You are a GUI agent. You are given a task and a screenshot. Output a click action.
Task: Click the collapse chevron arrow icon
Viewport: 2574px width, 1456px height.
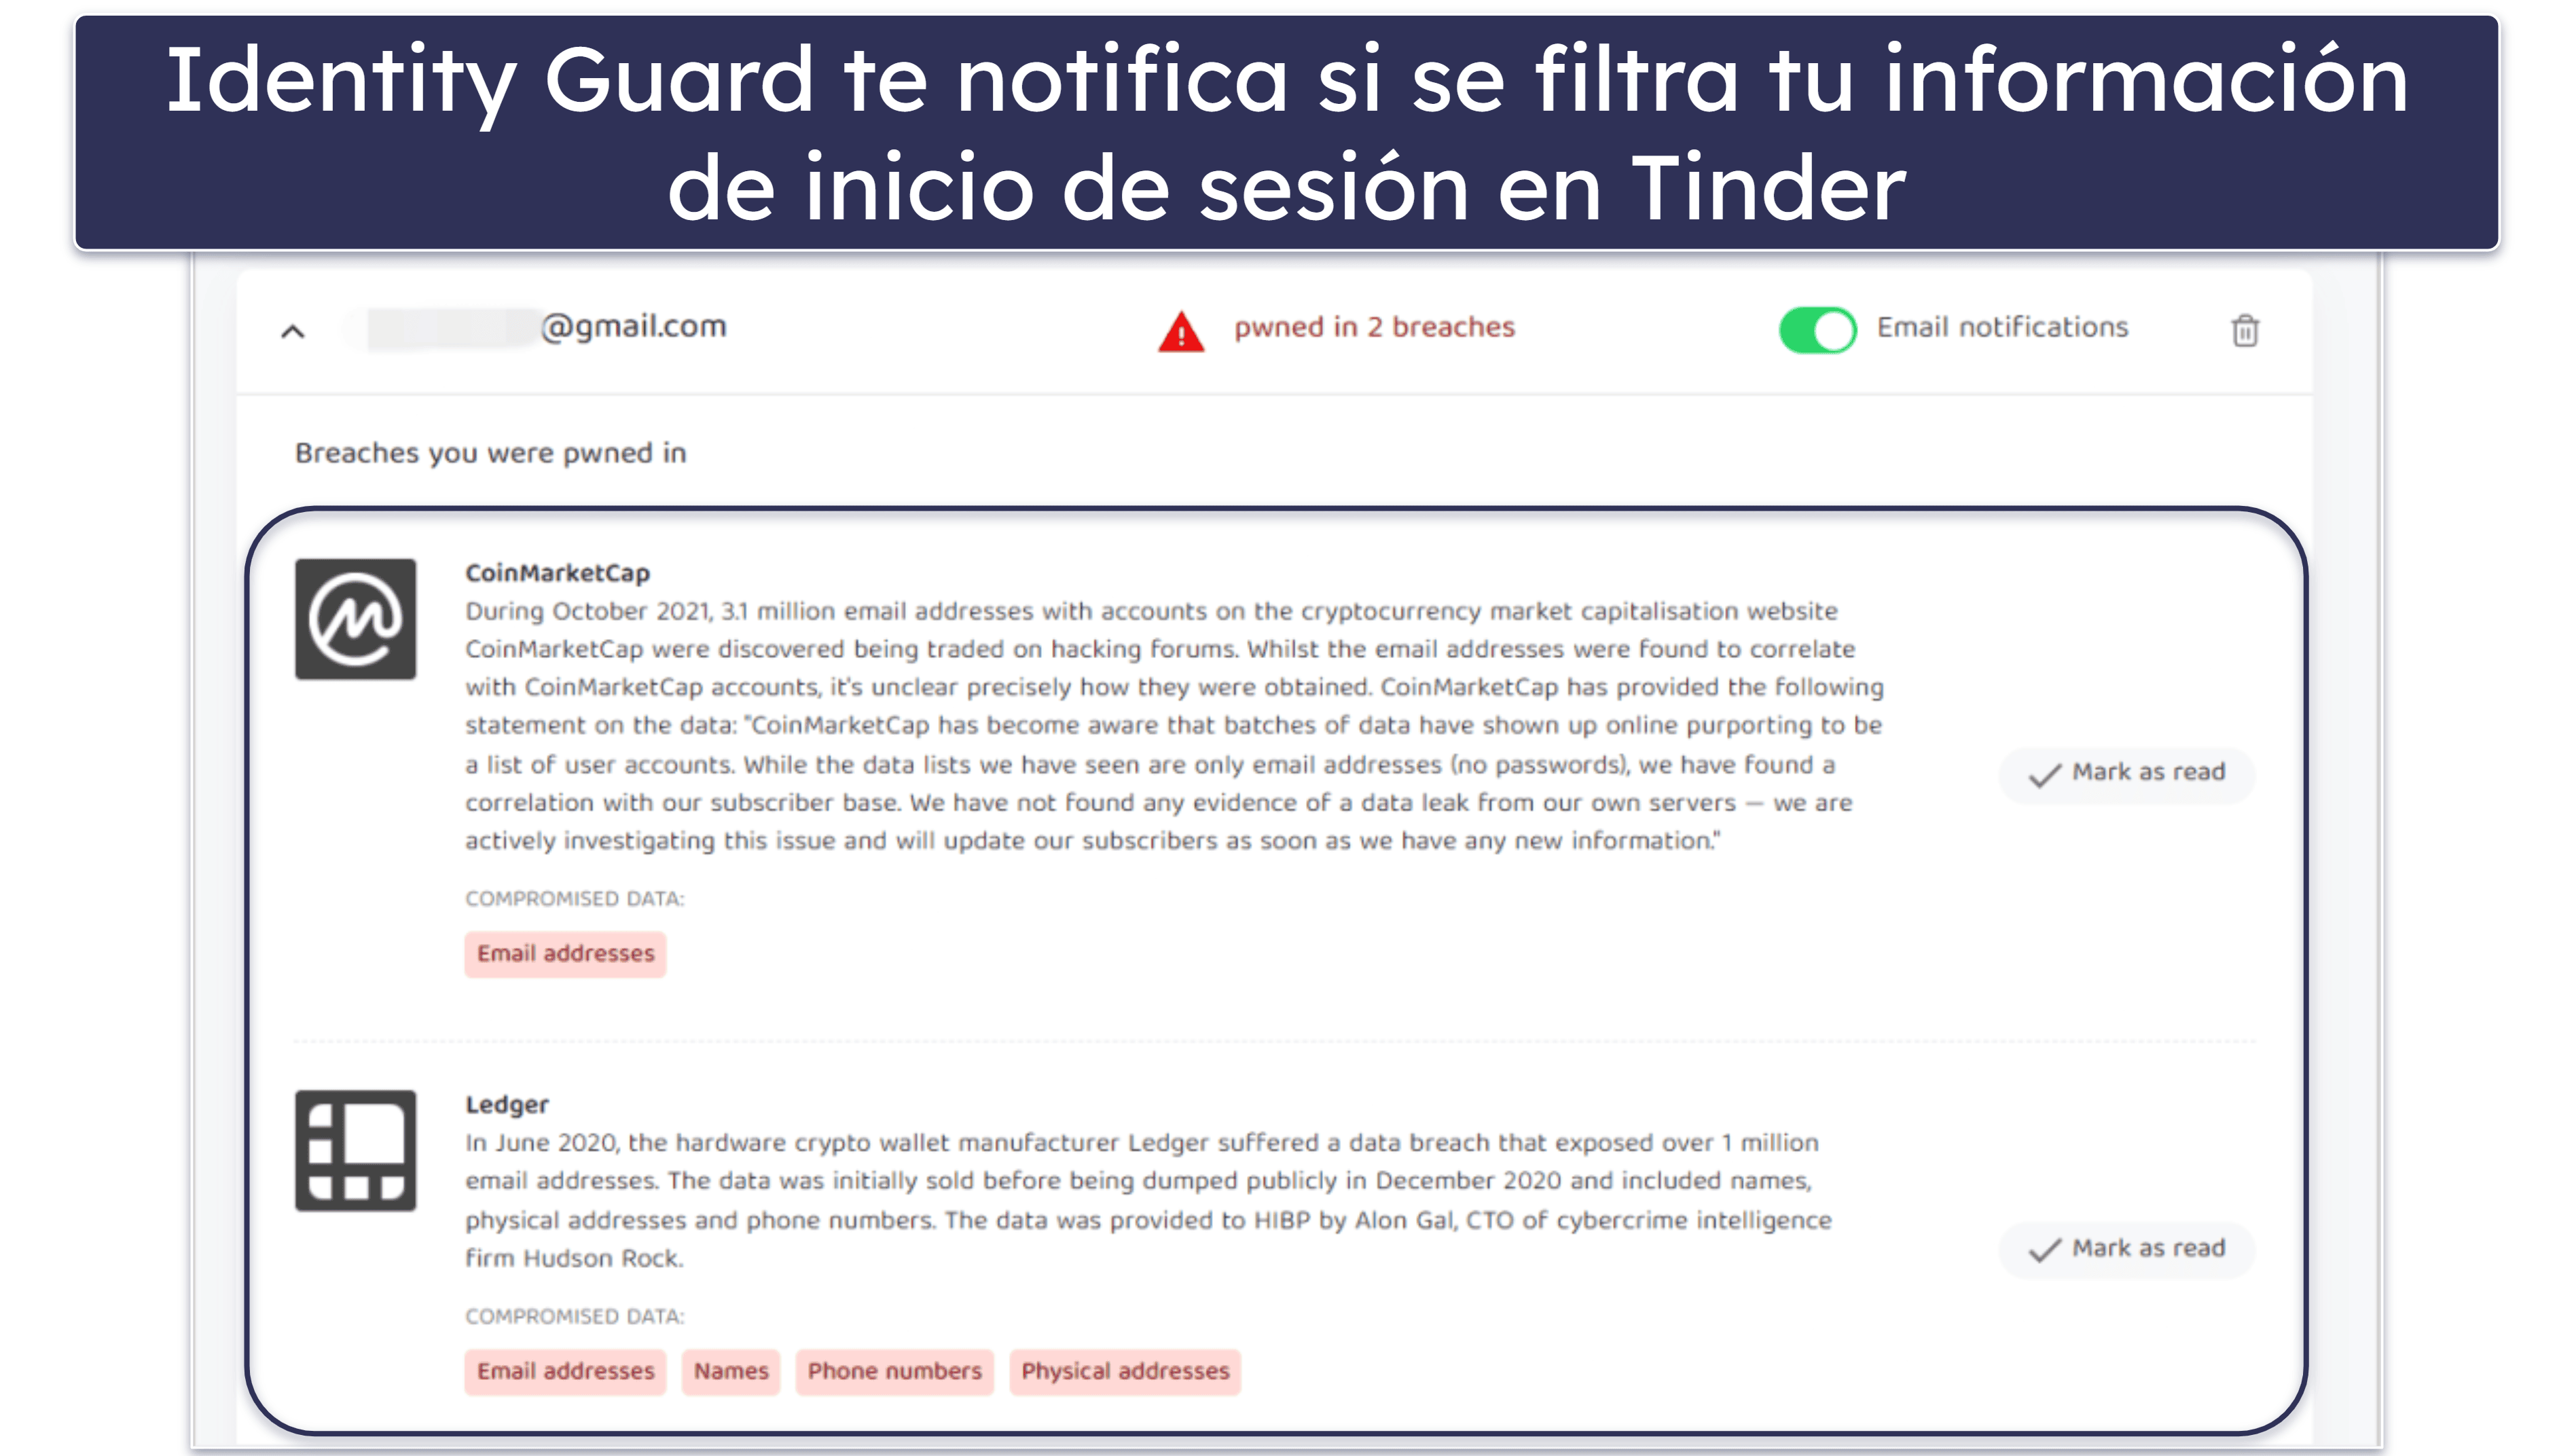tap(293, 327)
